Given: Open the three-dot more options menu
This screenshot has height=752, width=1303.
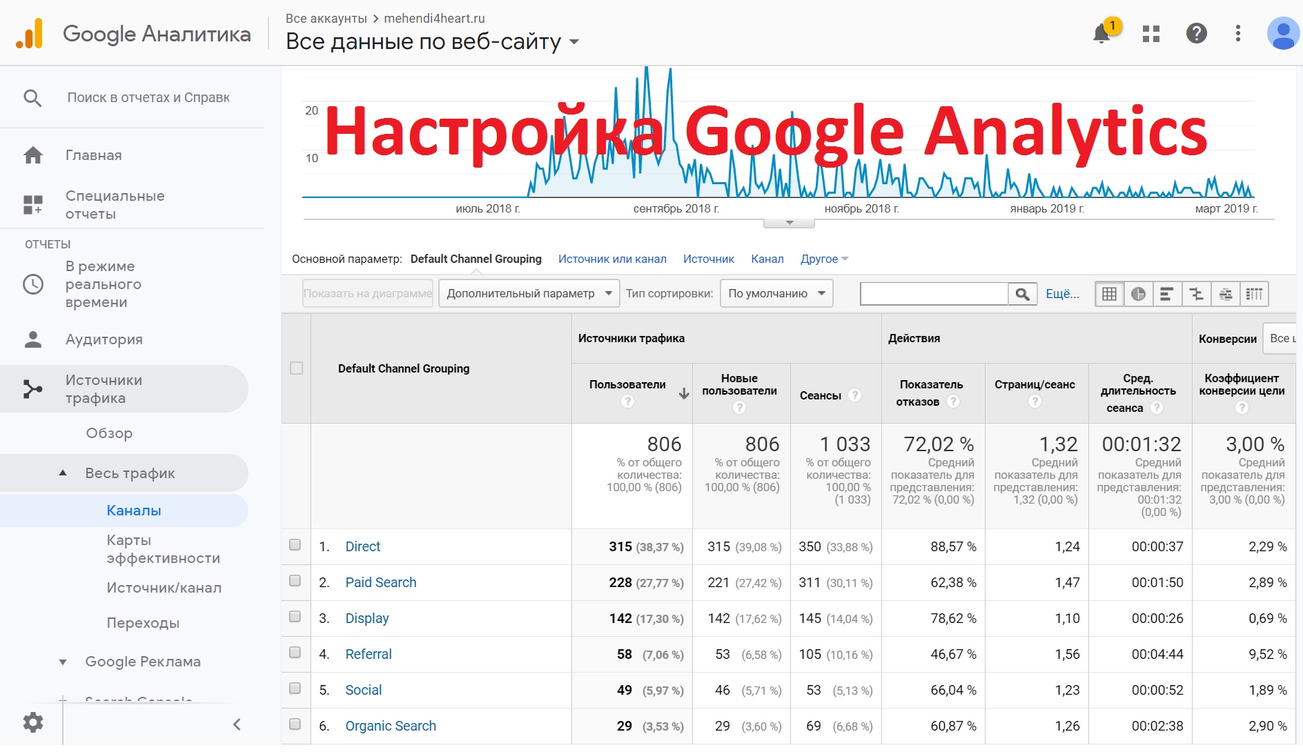Looking at the screenshot, I should 1238,33.
